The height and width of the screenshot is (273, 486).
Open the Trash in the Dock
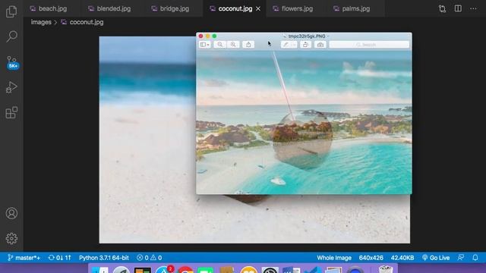386,269
